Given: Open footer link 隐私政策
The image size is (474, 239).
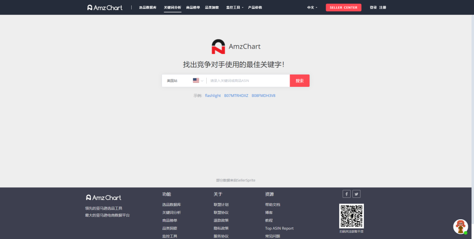Looking at the screenshot, I should click(x=221, y=228).
